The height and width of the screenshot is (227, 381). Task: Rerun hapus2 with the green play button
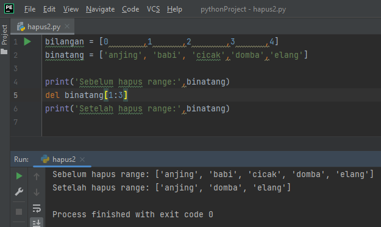pyautogui.click(x=19, y=176)
